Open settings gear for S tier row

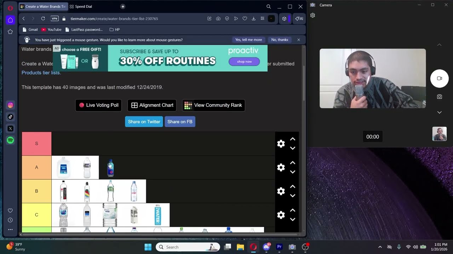point(281,144)
